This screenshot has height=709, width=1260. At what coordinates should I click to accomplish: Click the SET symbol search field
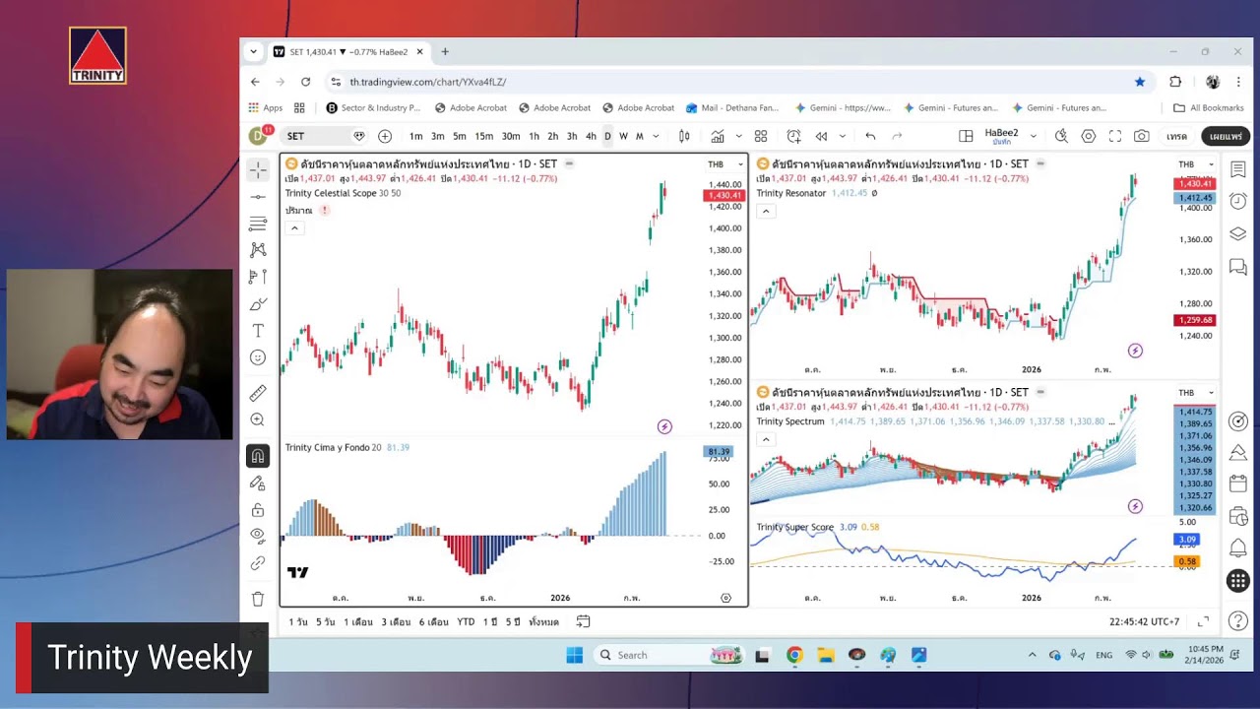(326, 136)
